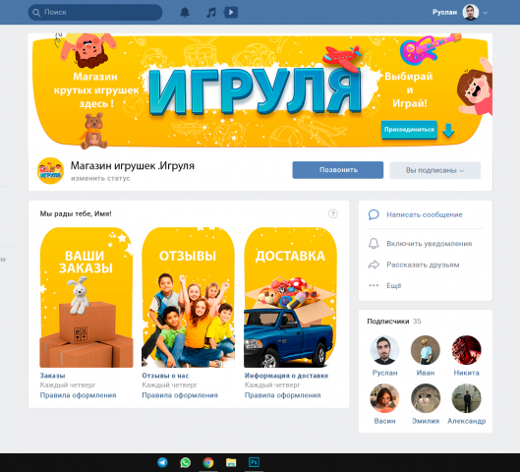Select Включить уведомления
Viewport: 520px width, 472px height.
pos(430,244)
